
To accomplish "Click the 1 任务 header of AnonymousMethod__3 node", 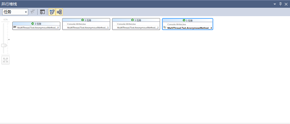I will [188, 20].
